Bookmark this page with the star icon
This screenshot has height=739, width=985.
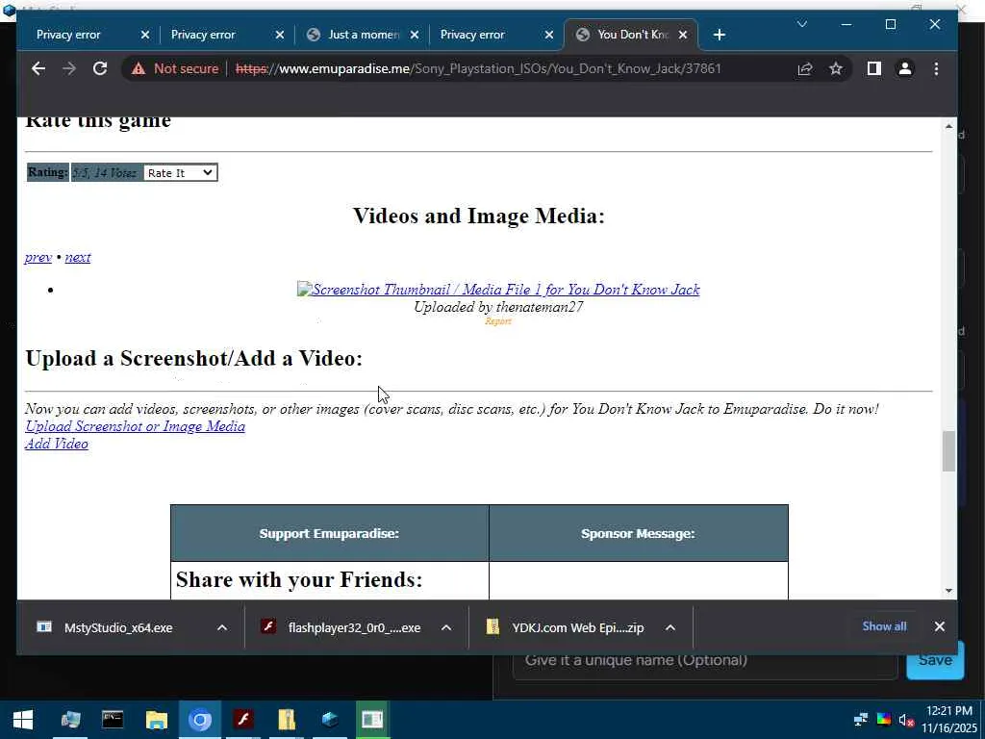click(x=836, y=68)
